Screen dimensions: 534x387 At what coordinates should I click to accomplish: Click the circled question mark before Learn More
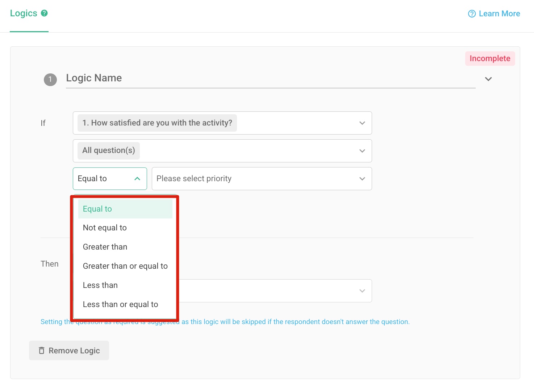471,13
